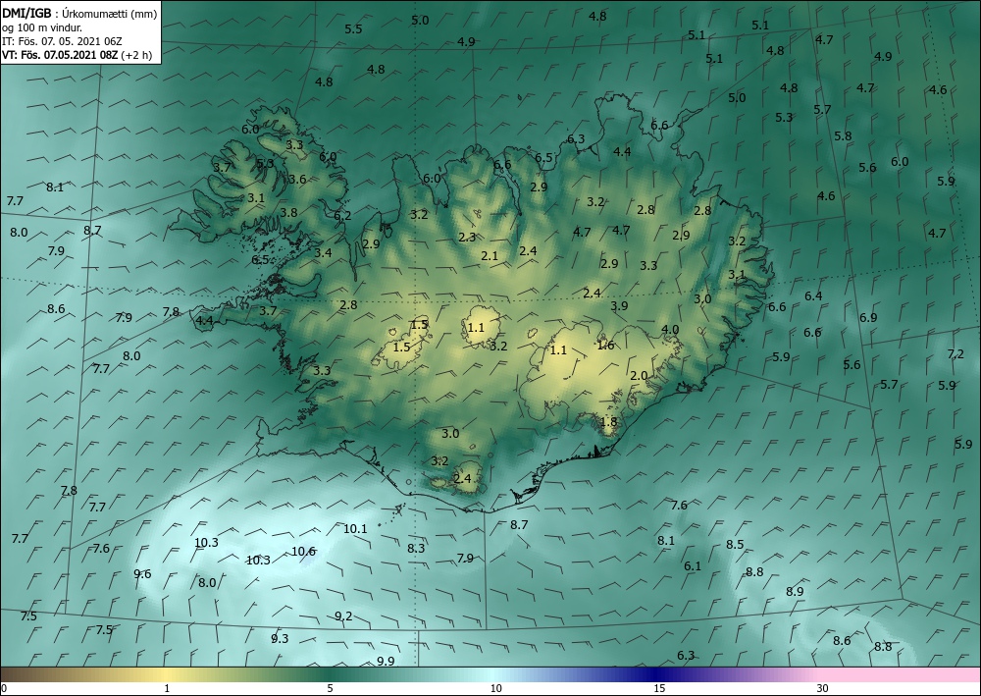Screen dimensions: 981x696
Task: Click the 'og 100 m vindur.' legend line
Action: [x=42, y=27]
